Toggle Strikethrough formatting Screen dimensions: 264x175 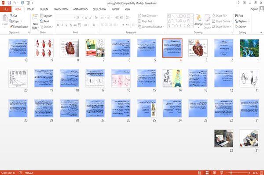pyautogui.click(x=75, y=25)
